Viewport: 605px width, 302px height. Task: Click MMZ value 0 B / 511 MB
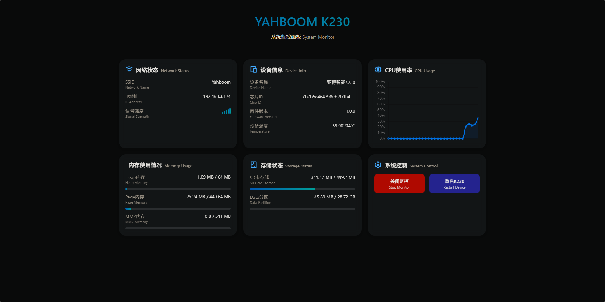click(218, 216)
